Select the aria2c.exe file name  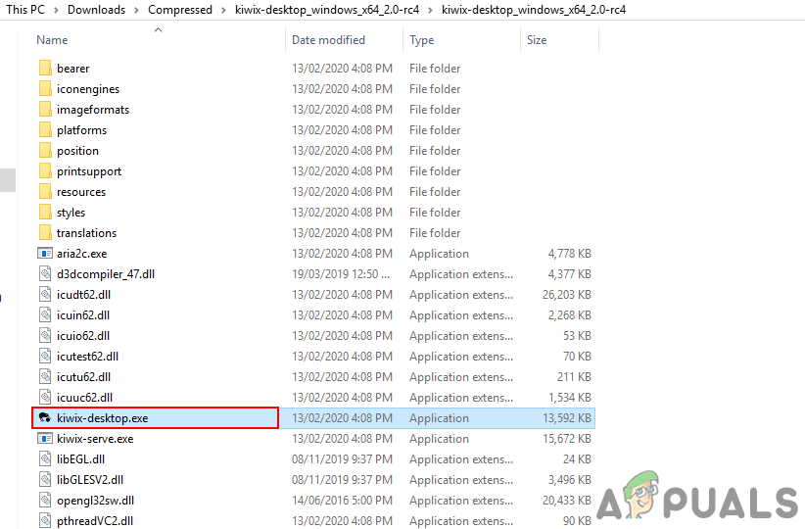coord(81,253)
